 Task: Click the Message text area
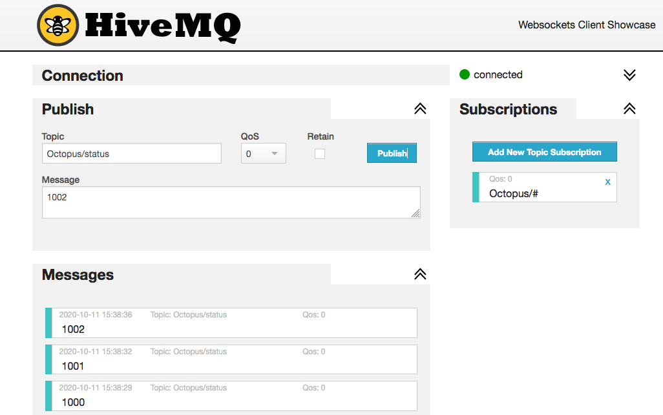tap(231, 202)
